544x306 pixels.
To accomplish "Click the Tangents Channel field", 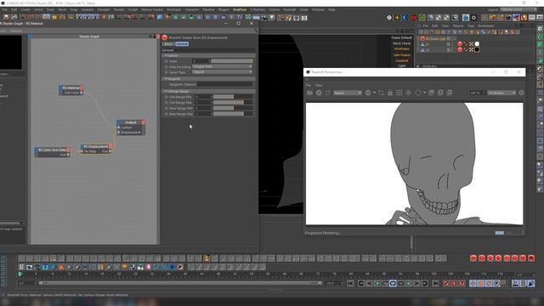I will tap(224, 84).
